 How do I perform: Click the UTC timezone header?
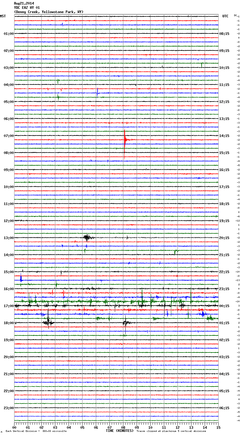tap(225, 16)
